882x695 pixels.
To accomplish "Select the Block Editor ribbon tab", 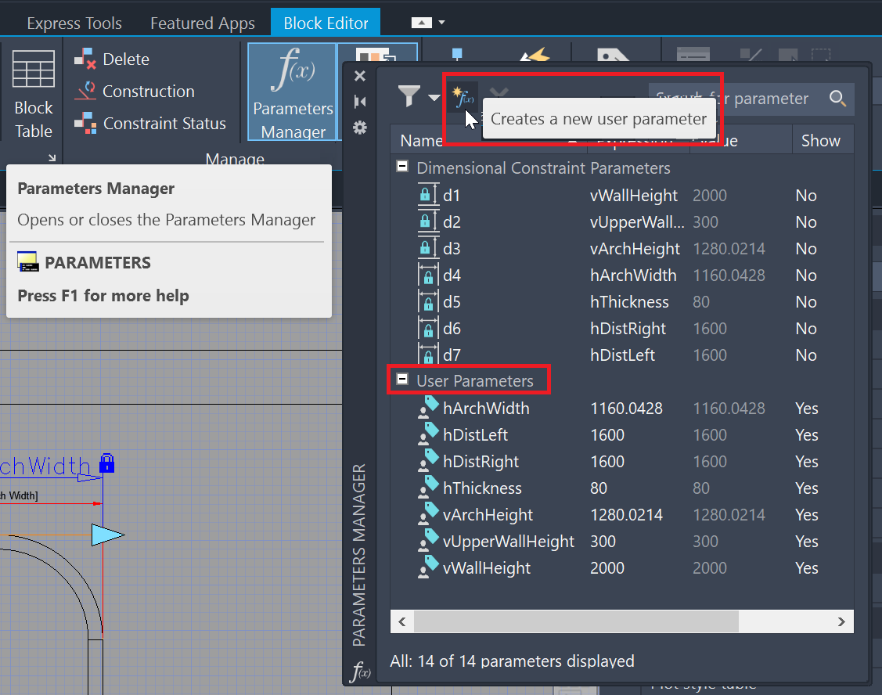I will tap(326, 23).
